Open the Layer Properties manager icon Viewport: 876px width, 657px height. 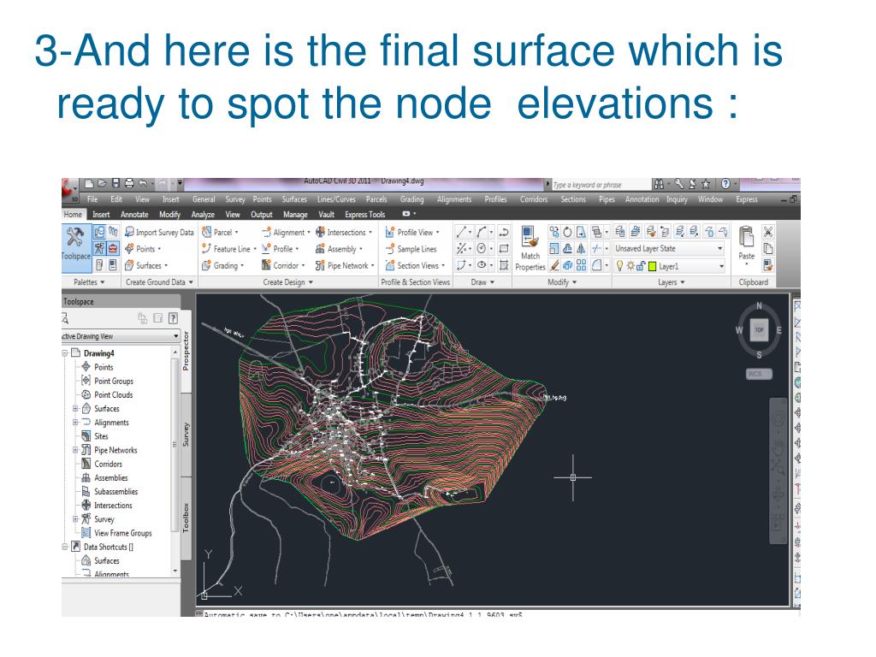pyautogui.click(x=619, y=232)
